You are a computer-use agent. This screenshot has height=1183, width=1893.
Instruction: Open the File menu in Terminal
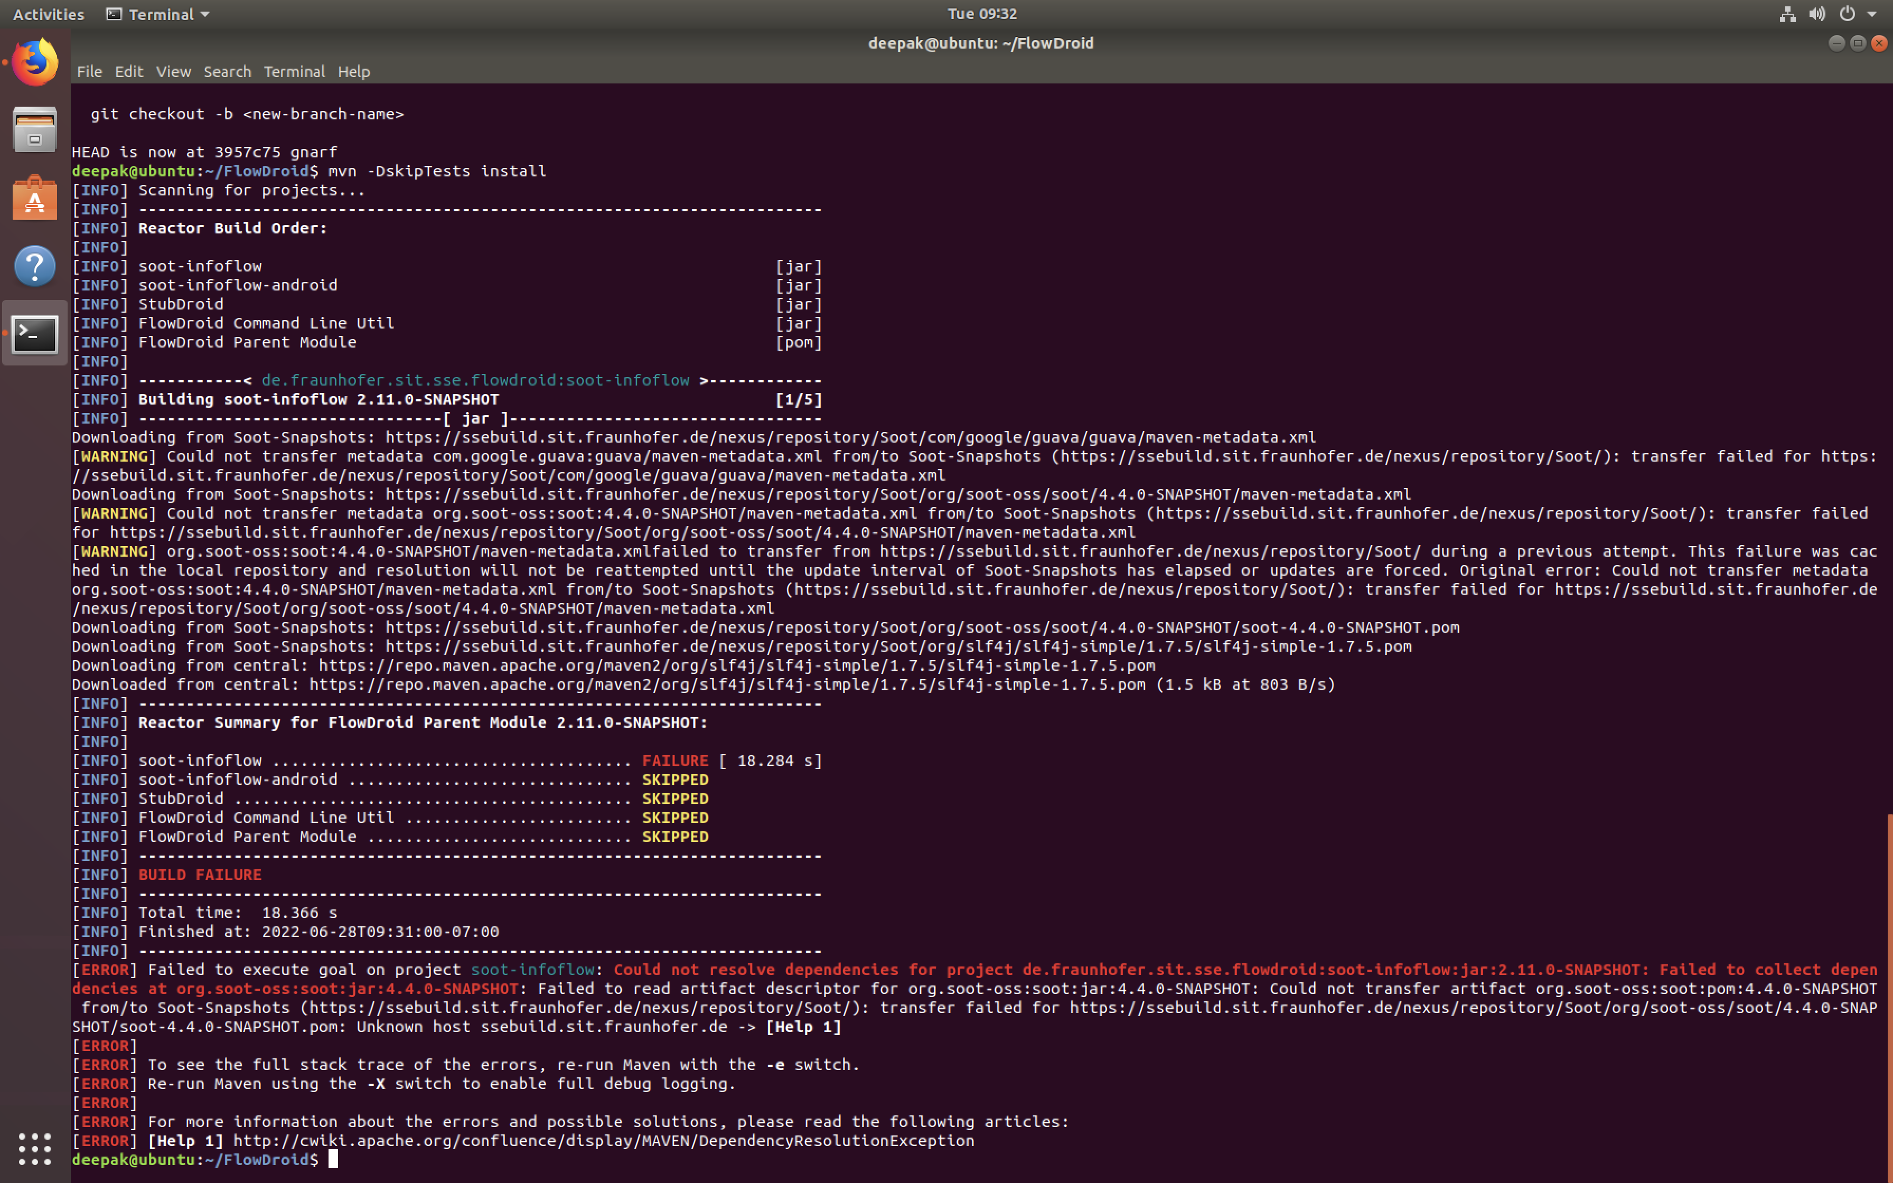click(89, 71)
